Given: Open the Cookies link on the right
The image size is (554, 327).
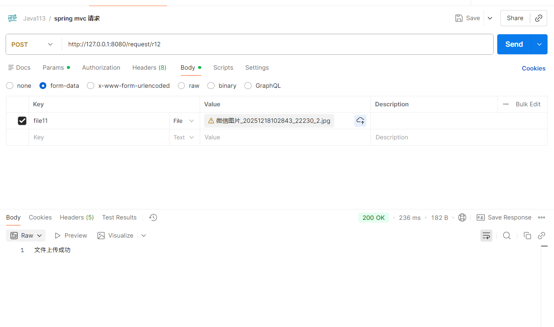Looking at the screenshot, I should click(533, 68).
